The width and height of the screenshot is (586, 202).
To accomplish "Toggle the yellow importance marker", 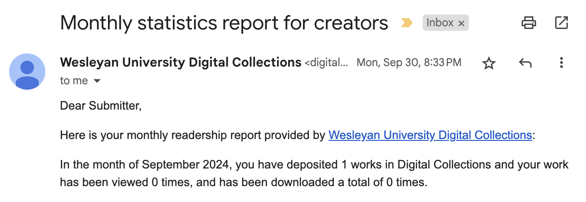I will (406, 23).
